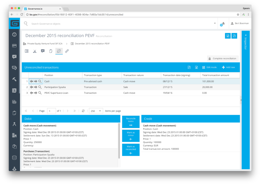Viewport: 260px width, 184px height.
Task: Export reconciliation to Excel from page header
Action: pos(228,36)
